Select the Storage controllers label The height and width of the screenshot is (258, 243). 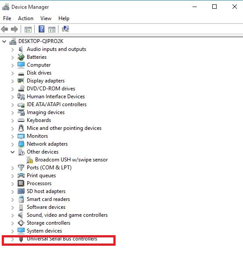[48, 223]
